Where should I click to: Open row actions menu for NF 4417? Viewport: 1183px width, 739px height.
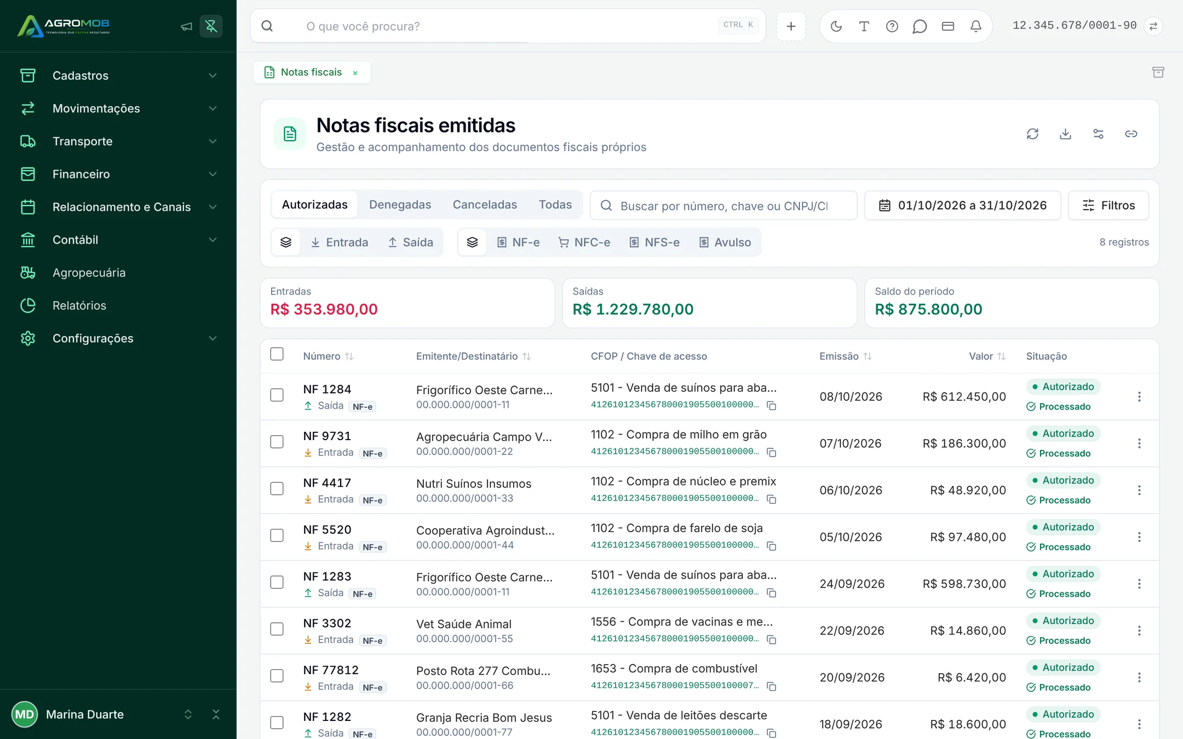coord(1139,490)
